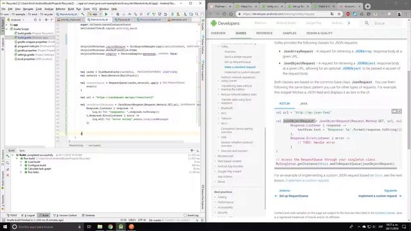Switch to the activity_main.xml editor tab

coord(70,20)
